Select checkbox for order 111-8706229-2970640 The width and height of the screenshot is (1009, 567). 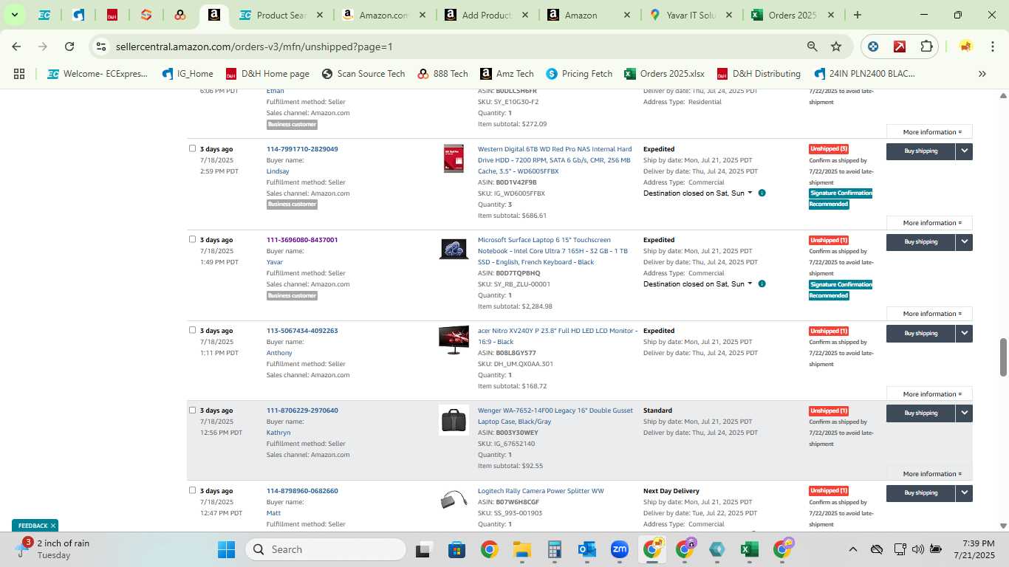click(192, 410)
